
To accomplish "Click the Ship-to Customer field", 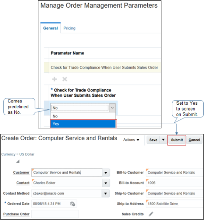I will click(175, 193).
